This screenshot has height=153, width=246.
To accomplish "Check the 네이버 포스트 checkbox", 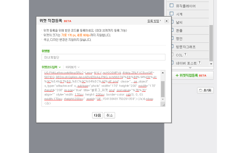I will point(172,63).
